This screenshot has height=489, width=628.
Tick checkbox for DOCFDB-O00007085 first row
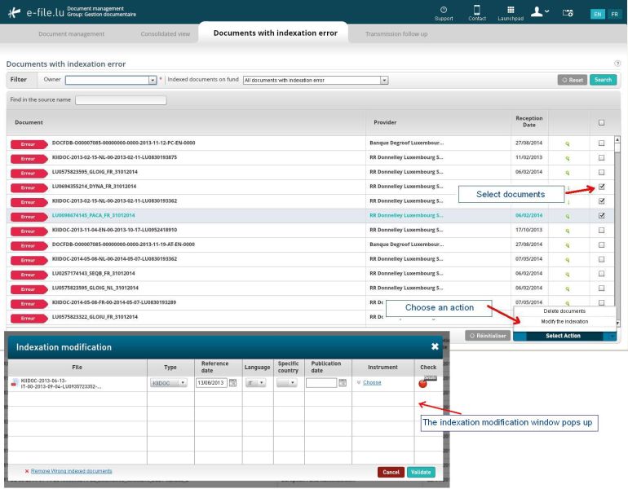602,143
